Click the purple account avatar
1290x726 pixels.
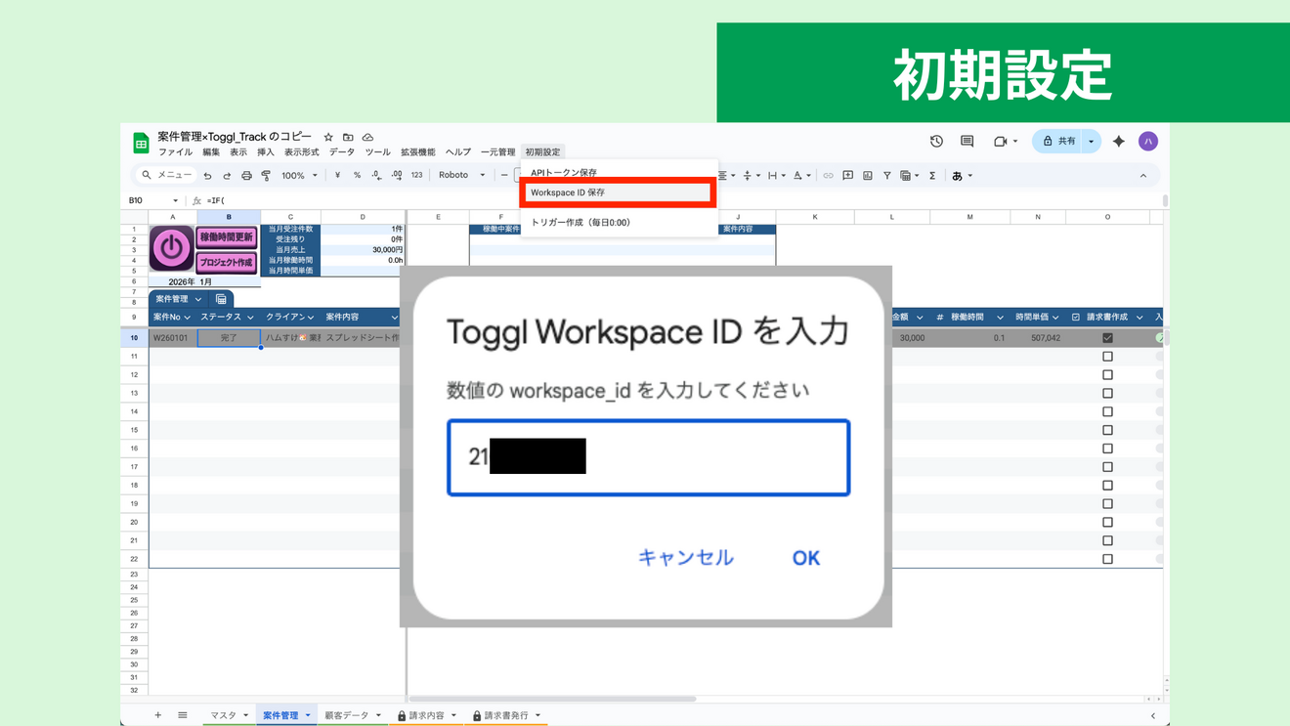coord(1148,142)
